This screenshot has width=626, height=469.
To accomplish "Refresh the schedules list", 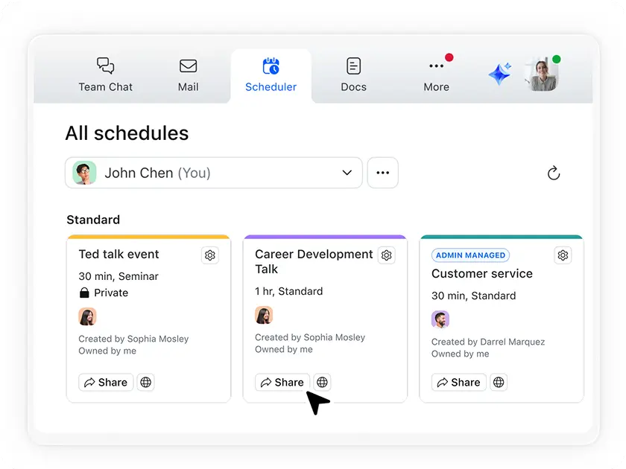I will [554, 172].
